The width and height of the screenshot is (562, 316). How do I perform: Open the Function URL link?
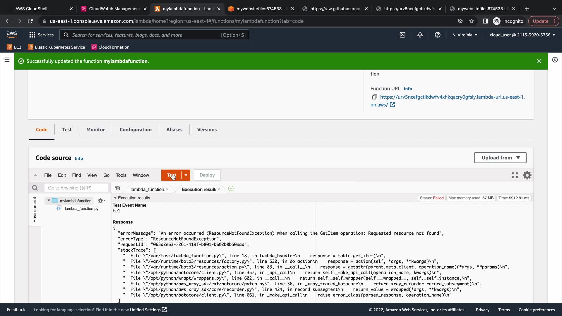click(452, 97)
